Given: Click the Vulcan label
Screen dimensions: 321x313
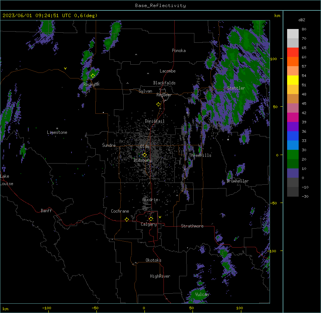Looking at the screenshot, I should click(x=202, y=294).
